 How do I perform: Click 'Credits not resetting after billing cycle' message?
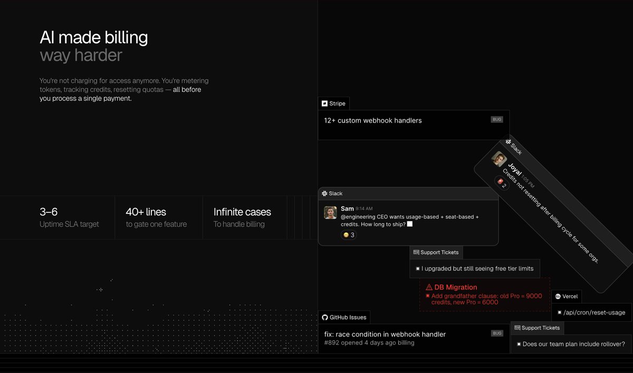point(550,215)
